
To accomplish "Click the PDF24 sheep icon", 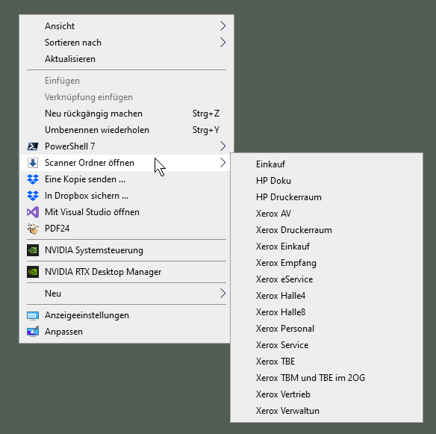I will (x=33, y=229).
